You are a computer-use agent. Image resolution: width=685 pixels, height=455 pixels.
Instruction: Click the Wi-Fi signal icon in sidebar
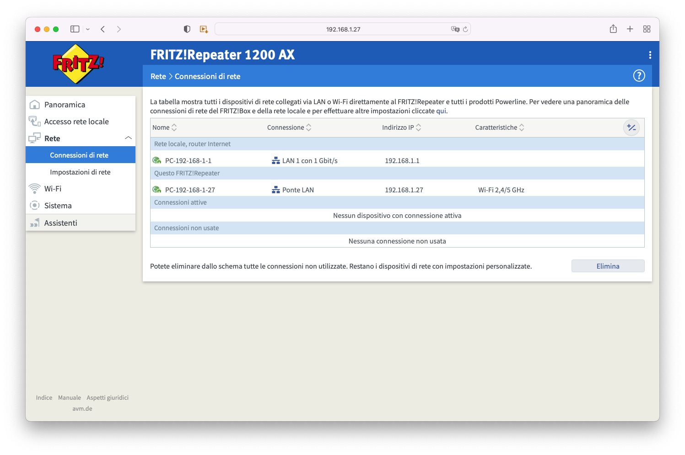pyautogui.click(x=34, y=189)
